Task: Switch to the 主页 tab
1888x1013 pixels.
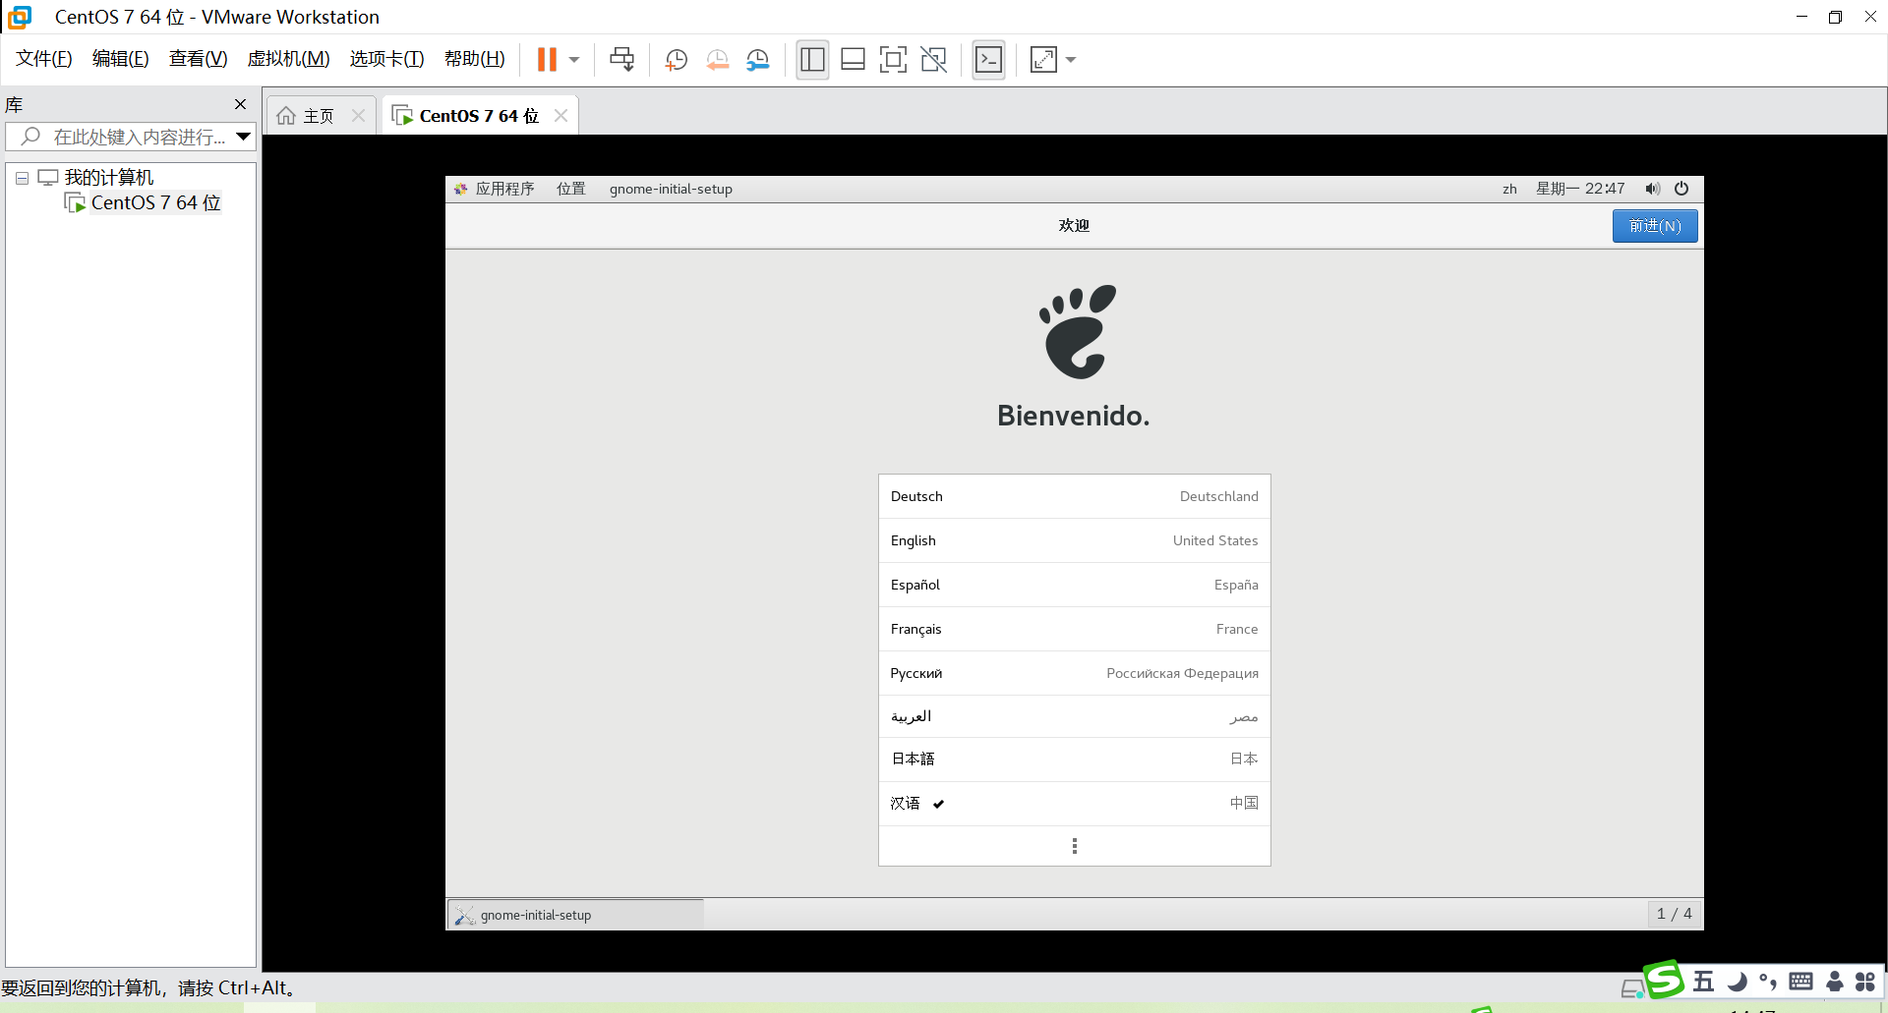Action: (x=307, y=116)
